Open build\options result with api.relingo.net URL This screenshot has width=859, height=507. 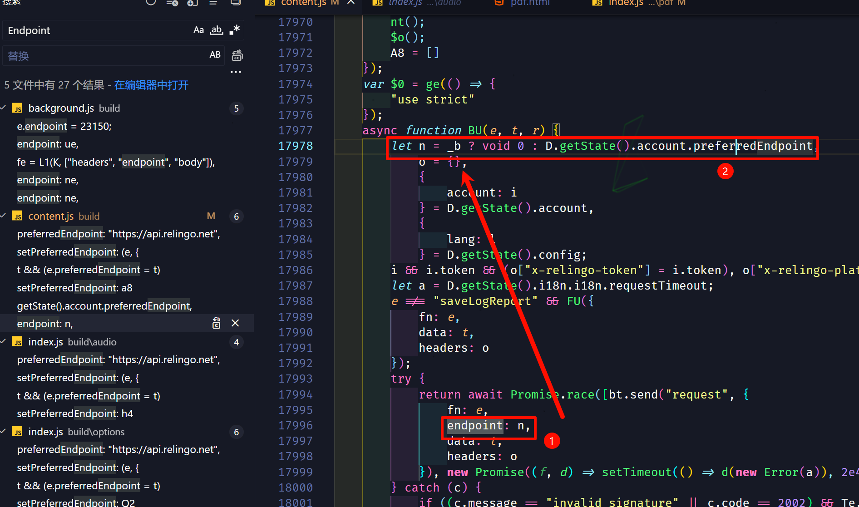click(118, 449)
